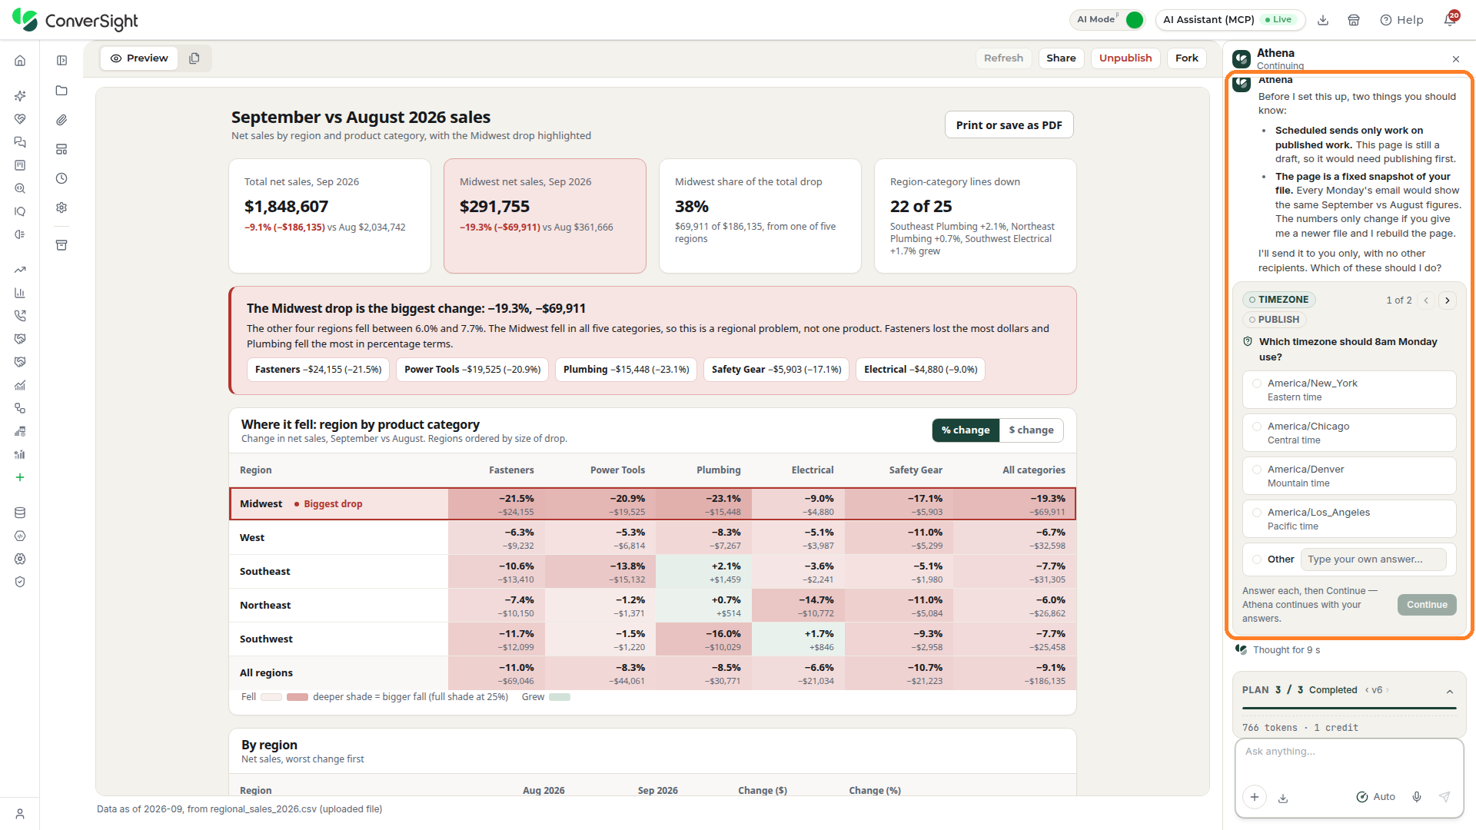This screenshot has height=830, width=1476.
Task: Click the green plus icon in sidebar
Action: coord(20,477)
